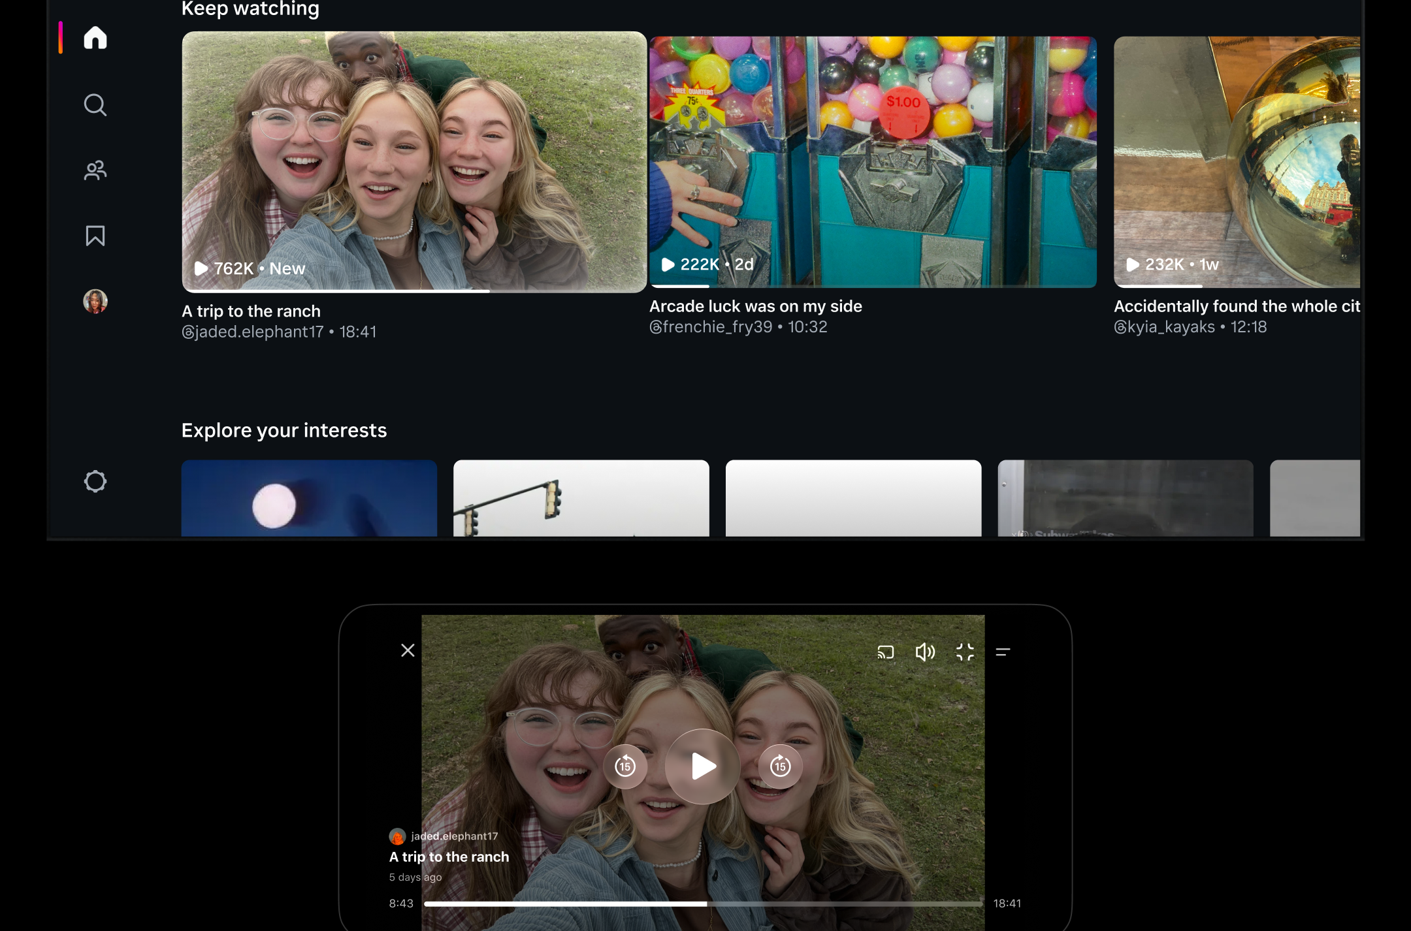
Task: Rewind the video 15 seconds
Action: pyautogui.click(x=625, y=766)
